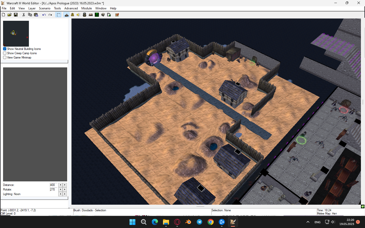Image resolution: width=365 pixels, height=228 pixels.
Task: Switch Lighting to next option
Action: point(65,194)
